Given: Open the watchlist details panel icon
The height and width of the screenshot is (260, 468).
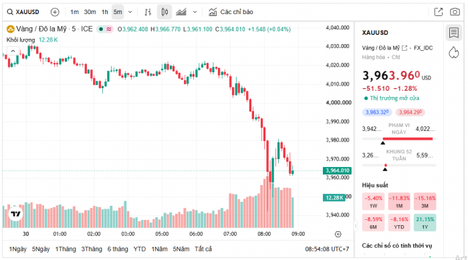Looking at the screenshot, I should coord(454,33).
